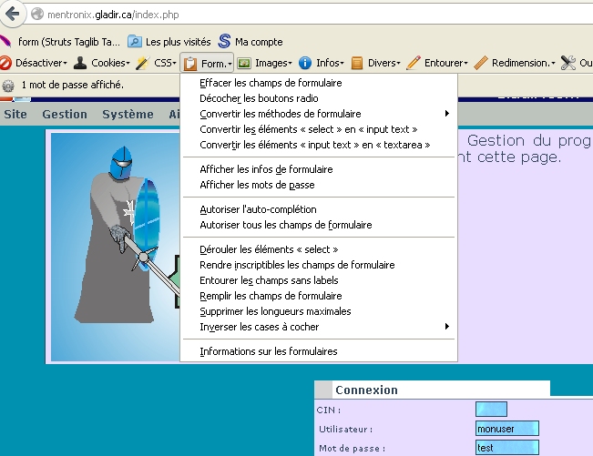Choose Entourer les champs sans labels

pos(319,280)
